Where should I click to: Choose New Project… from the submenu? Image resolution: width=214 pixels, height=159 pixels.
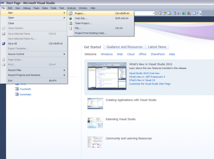pos(101,13)
